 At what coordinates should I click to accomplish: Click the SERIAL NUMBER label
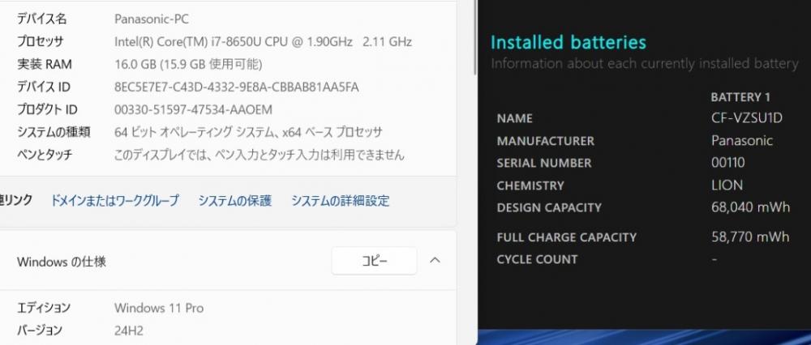[544, 164]
